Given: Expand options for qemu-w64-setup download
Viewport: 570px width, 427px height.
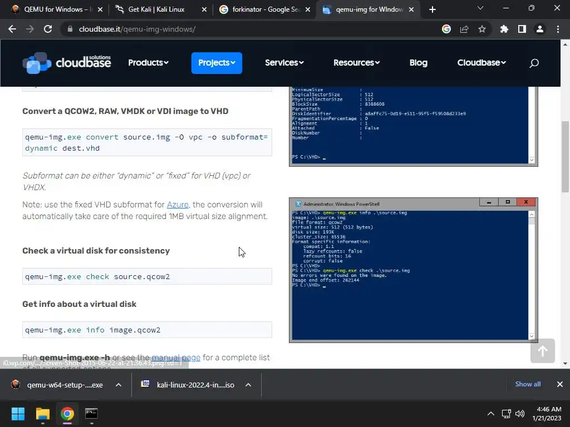Looking at the screenshot, I should tap(119, 385).
